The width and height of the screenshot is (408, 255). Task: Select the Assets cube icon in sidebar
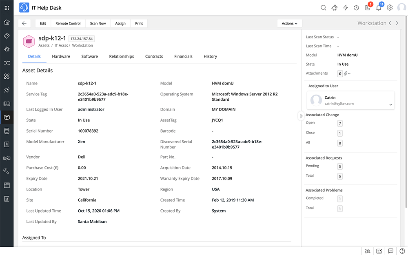point(7,117)
